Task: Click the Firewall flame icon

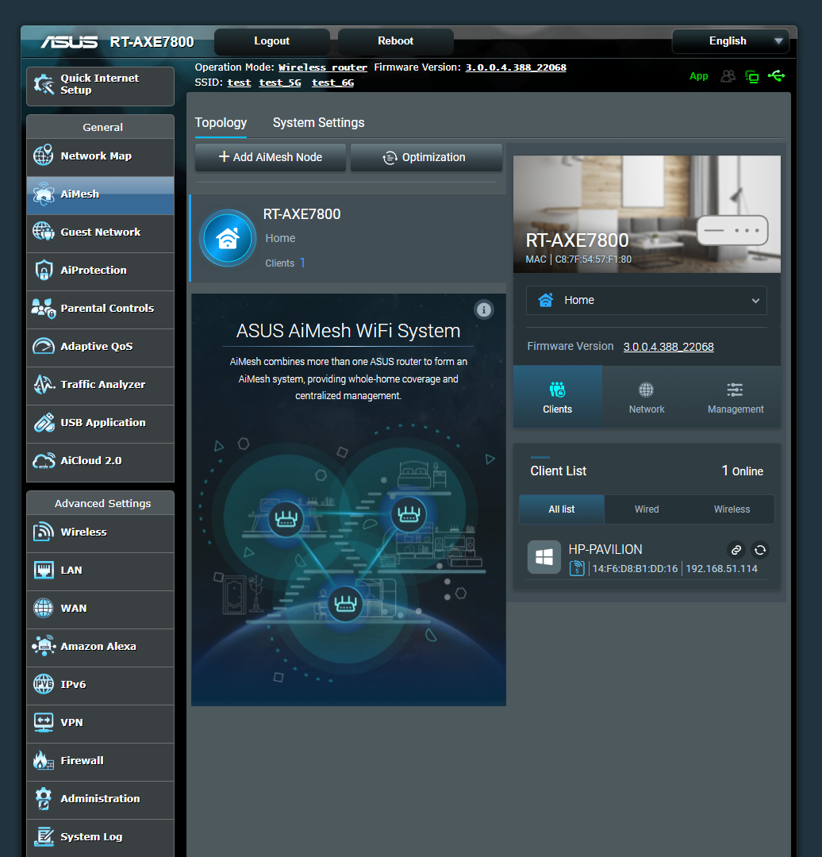Action: click(x=43, y=760)
